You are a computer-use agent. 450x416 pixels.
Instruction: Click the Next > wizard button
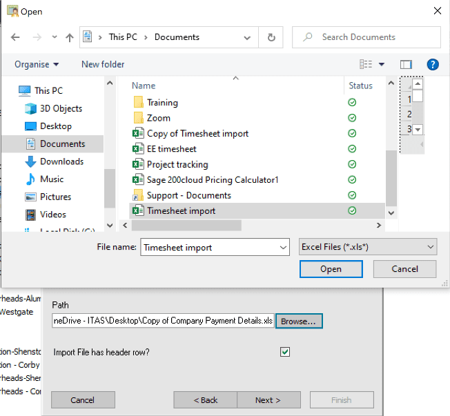pyautogui.click(x=268, y=400)
